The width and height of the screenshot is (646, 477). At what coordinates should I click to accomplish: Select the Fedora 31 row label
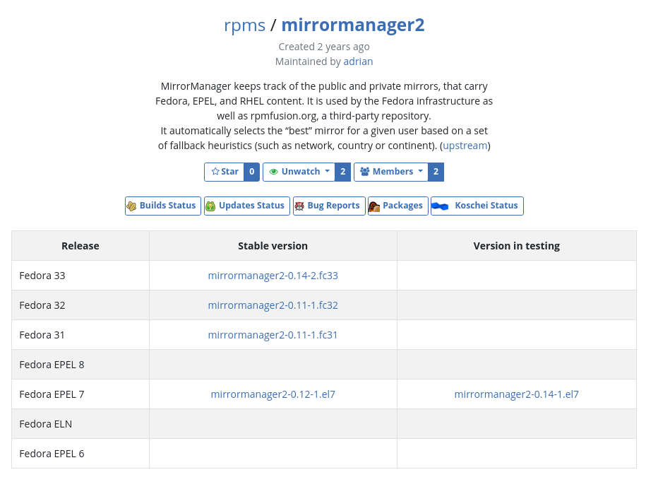[42, 335]
